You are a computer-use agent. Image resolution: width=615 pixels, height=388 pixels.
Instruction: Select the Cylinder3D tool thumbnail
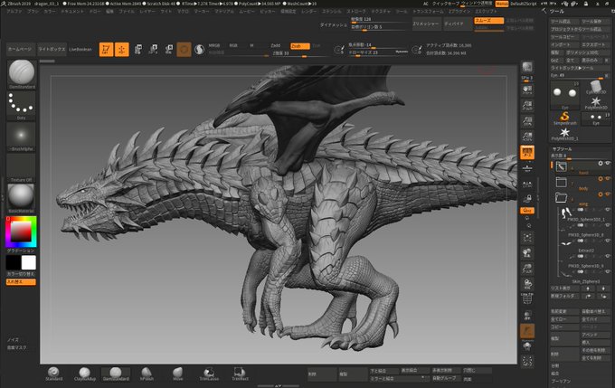coord(596,87)
